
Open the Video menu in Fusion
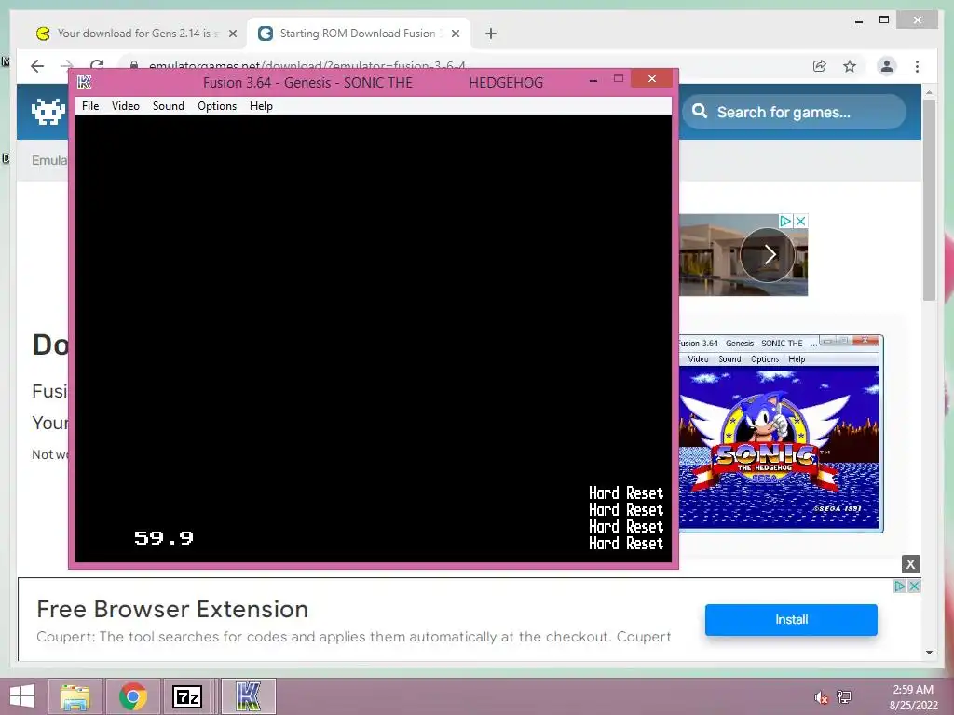(126, 106)
